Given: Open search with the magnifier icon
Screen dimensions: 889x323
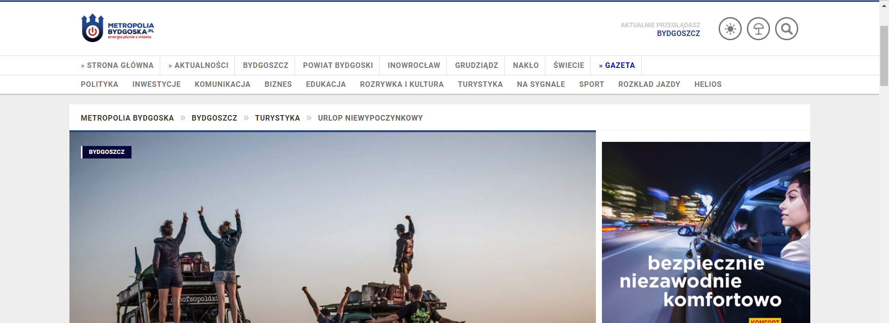Looking at the screenshot, I should [786, 29].
